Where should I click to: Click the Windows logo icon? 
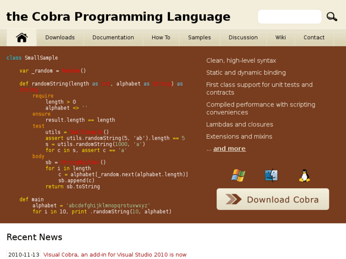tap(238, 176)
